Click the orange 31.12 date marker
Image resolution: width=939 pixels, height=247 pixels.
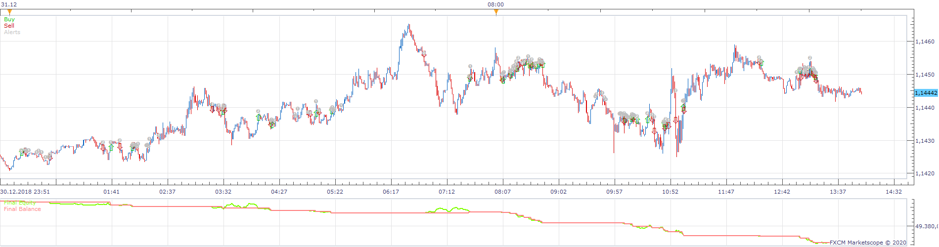[9, 12]
